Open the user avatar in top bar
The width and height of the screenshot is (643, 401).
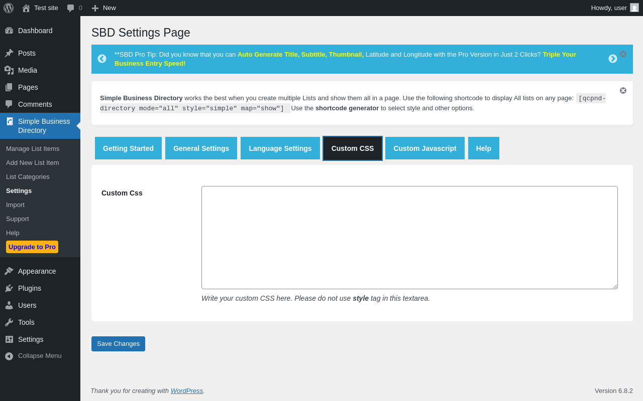[634, 8]
